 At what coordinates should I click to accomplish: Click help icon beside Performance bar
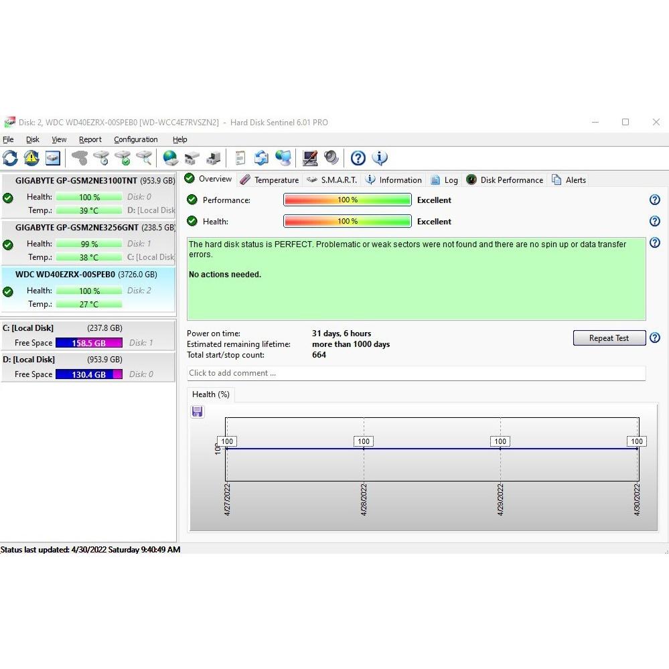click(x=655, y=200)
